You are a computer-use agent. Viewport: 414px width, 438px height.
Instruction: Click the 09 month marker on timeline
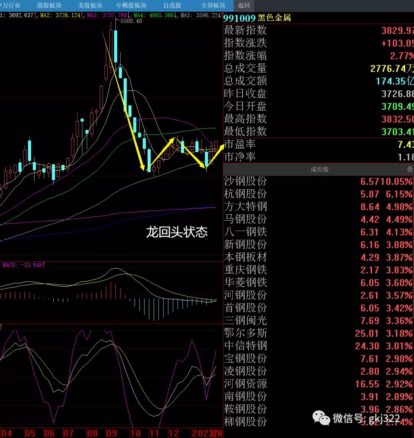(x=111, y=433)
